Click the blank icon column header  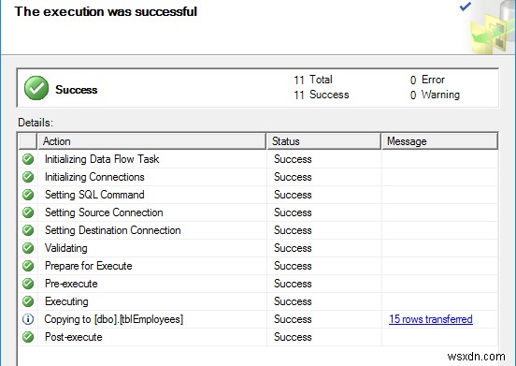tap(28, 141)
